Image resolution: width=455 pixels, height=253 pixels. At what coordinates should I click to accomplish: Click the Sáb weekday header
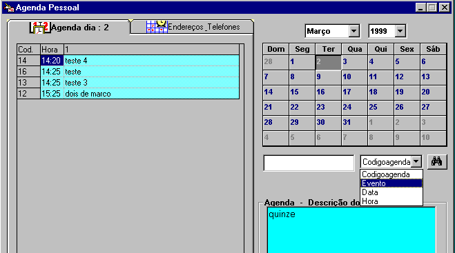[x=433, y=49]
